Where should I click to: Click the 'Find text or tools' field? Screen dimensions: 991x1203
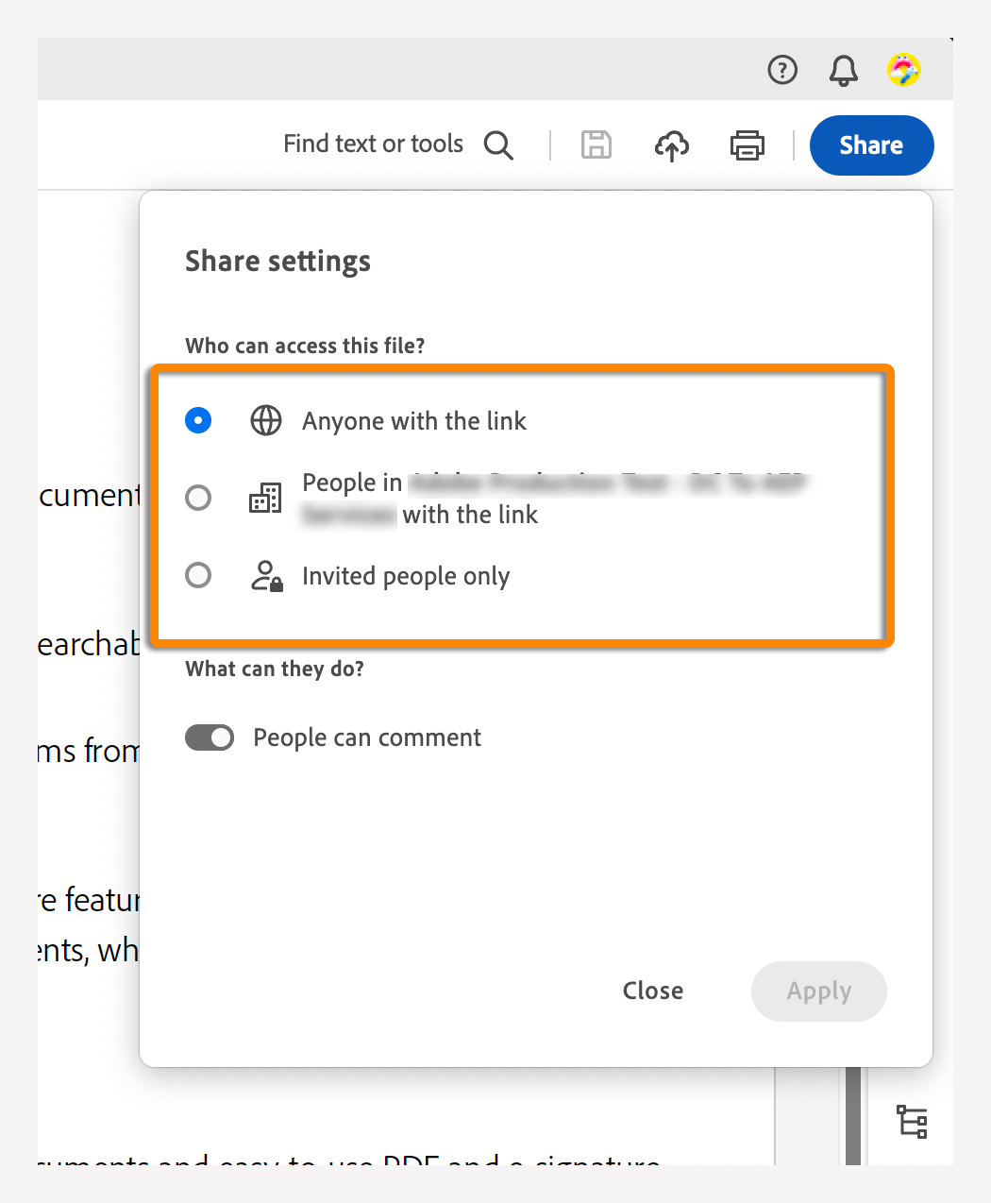(x=373, y=144)
